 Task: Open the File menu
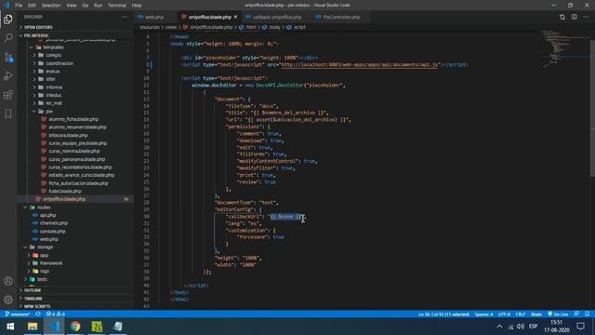[x=19, y=6]
